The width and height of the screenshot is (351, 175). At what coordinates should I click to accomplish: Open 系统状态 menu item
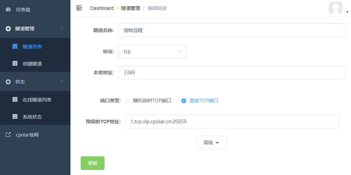click(x=35, y=116)
